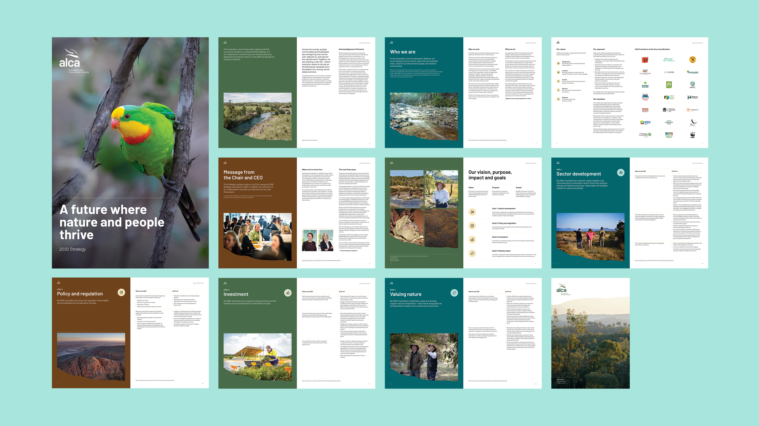
Task: Click the greencollar member logo
Action: [692, 72]
